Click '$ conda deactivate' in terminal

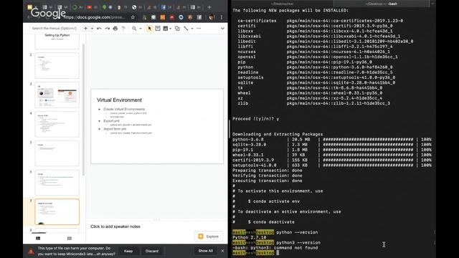click(271, 221)
